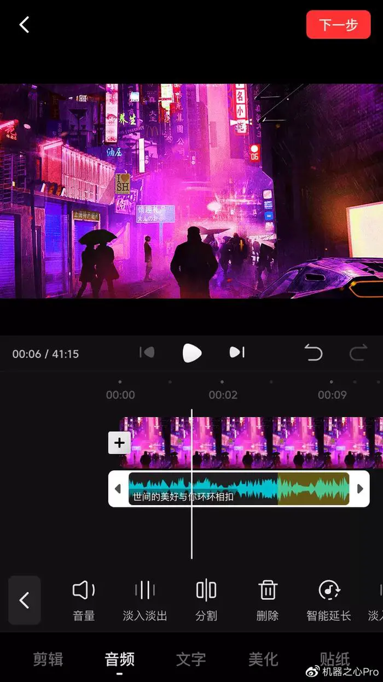Go back using the top-left arrow
The width and height of the screenshot is (383, 682).
point(24,25)
